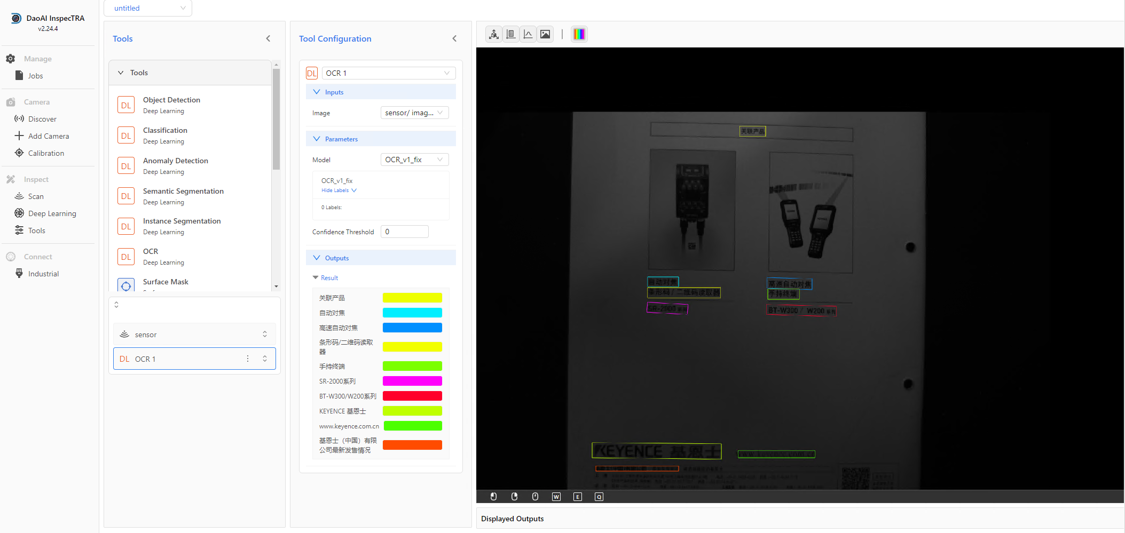The height and width of the screenshot is (533, 1125).
Task: Select the sensor pipeline step
Action: click(x=194, y=334)
